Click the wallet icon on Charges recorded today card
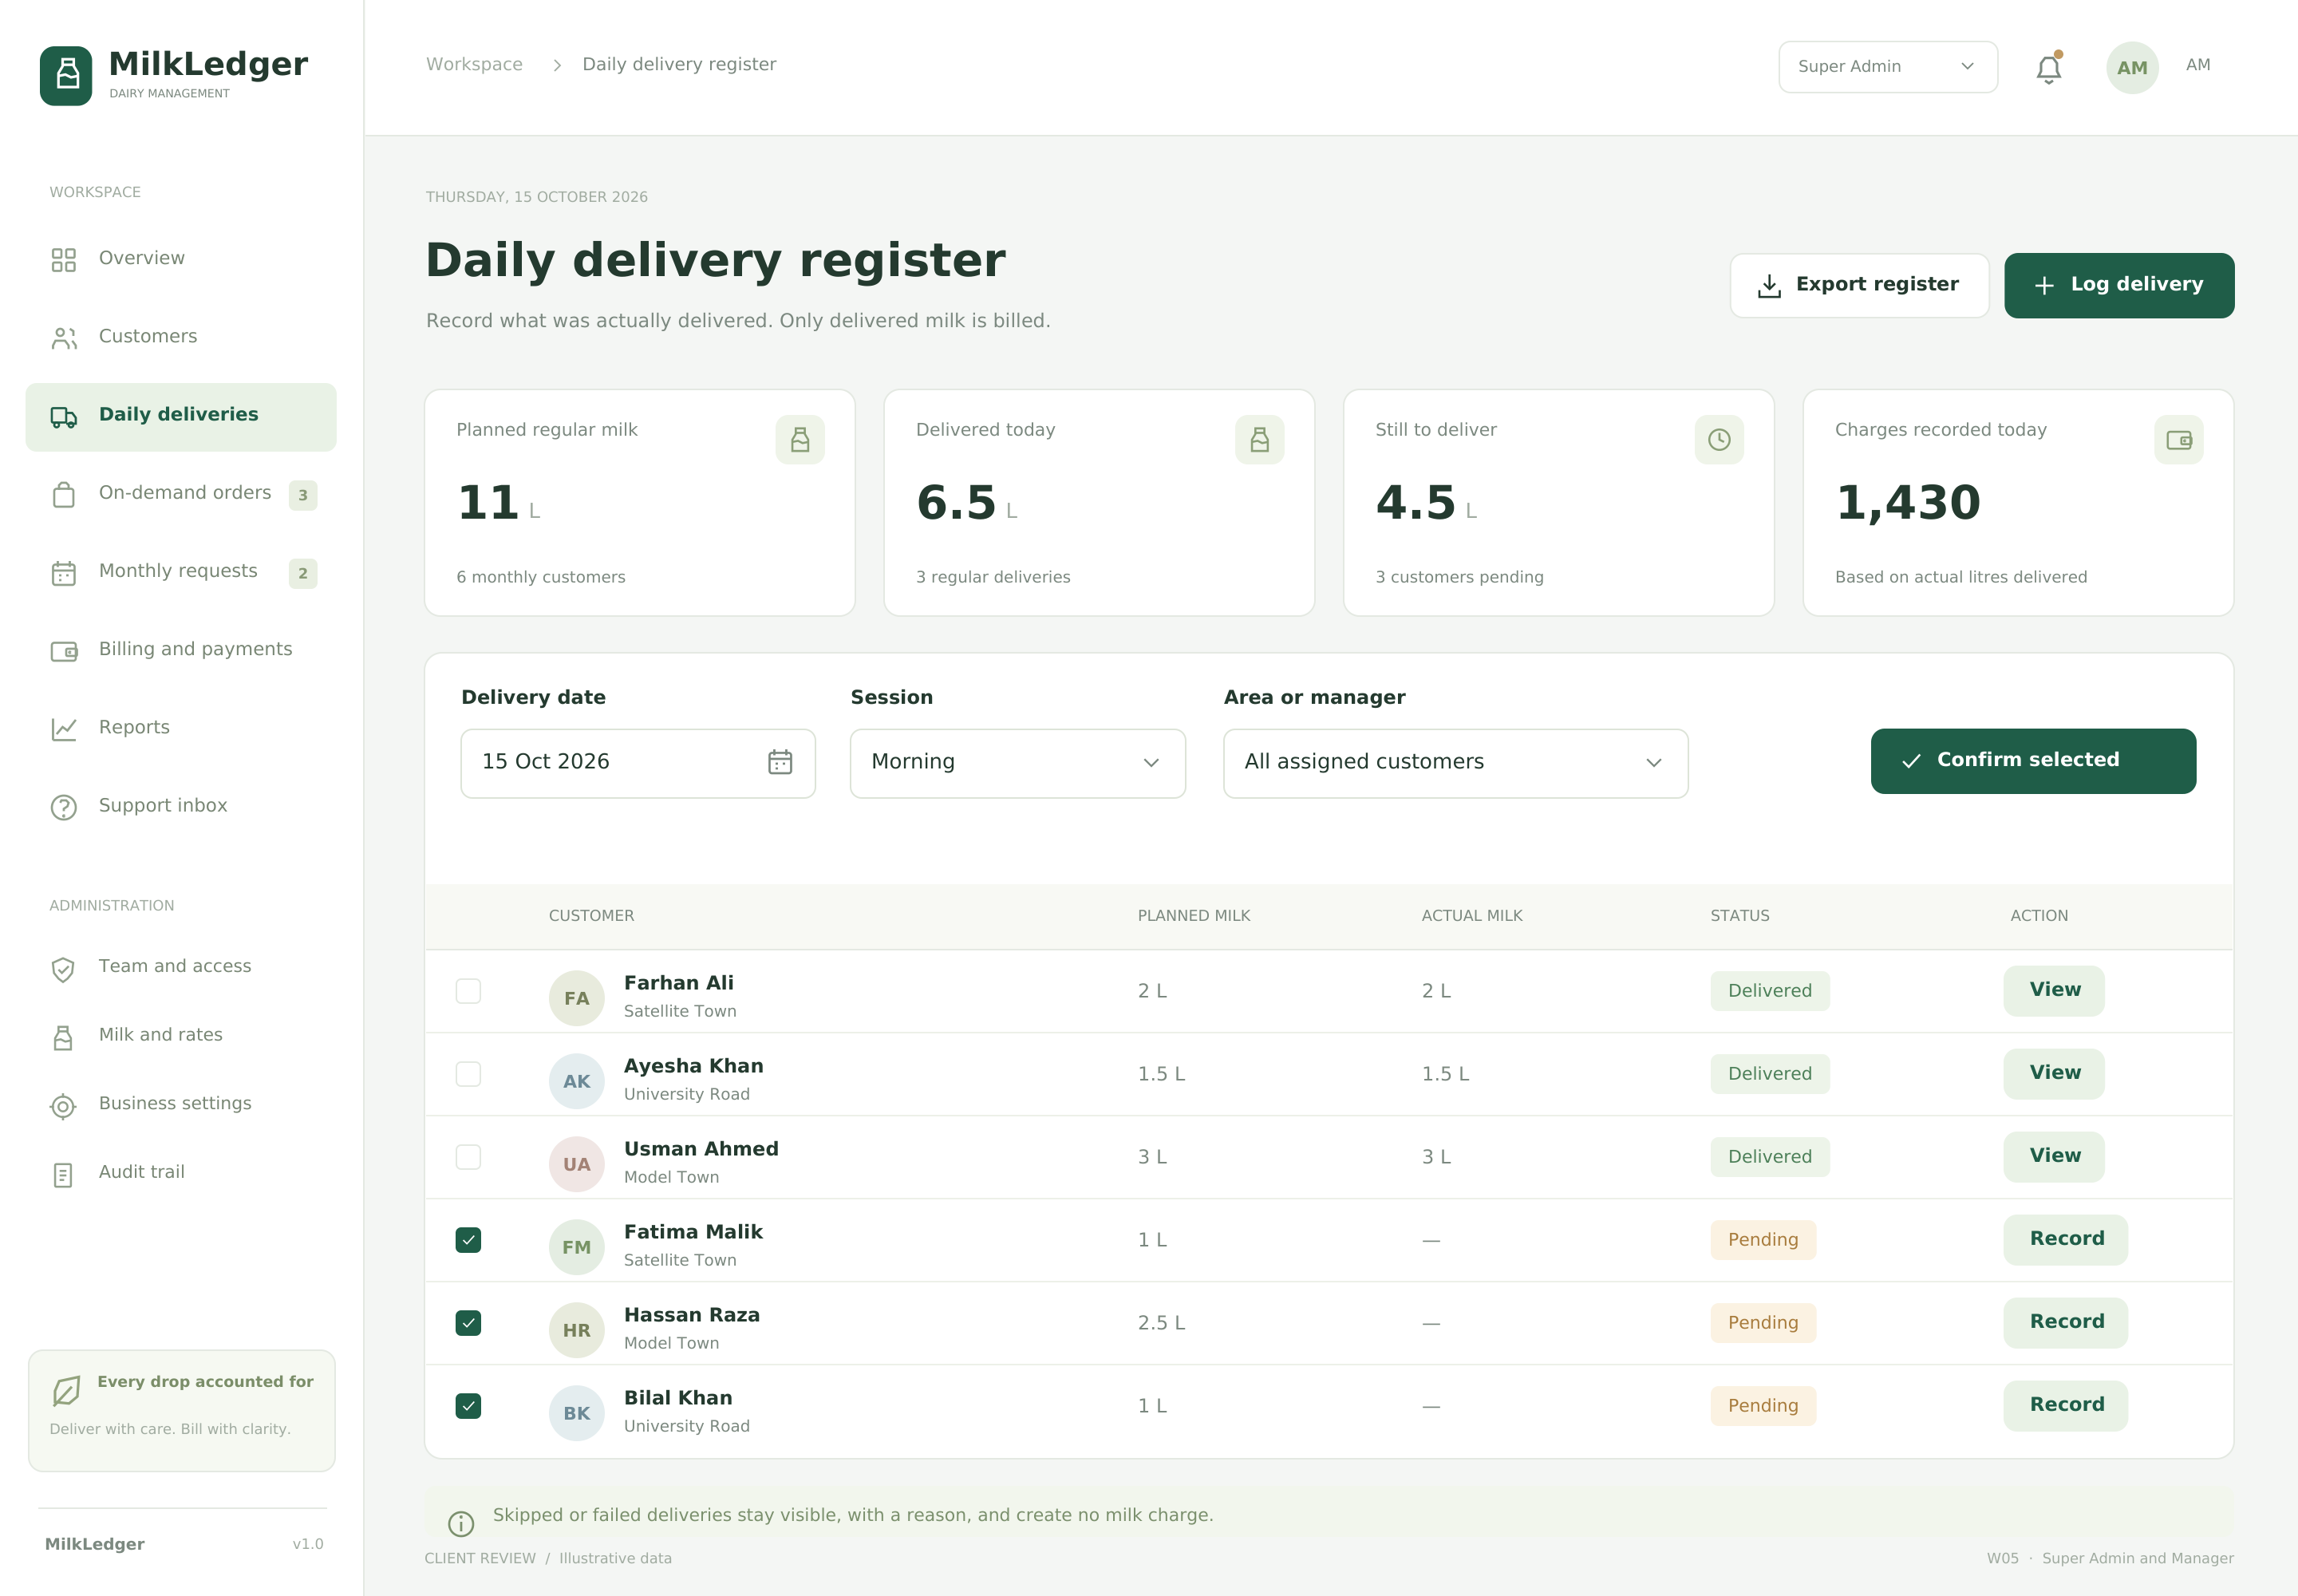This screenshot has height=1596, width=2298. (2178, 440)
